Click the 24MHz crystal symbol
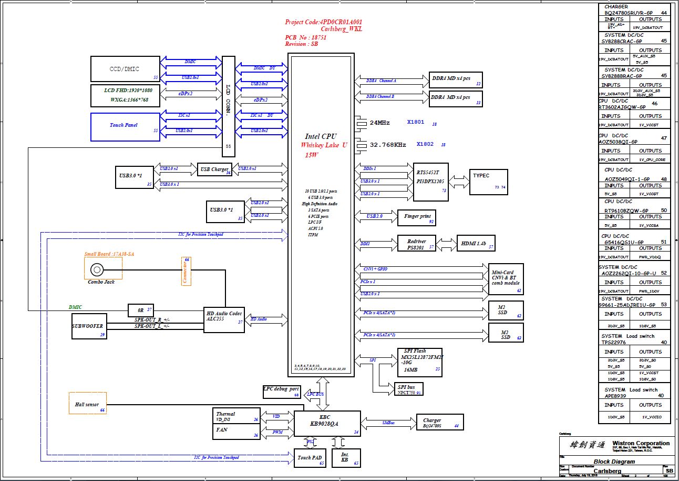This screenshot has width=679, height=481. [x=361, y=123]
